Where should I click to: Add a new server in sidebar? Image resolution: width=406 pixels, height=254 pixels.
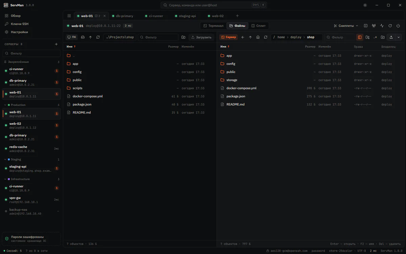(56, 44)
